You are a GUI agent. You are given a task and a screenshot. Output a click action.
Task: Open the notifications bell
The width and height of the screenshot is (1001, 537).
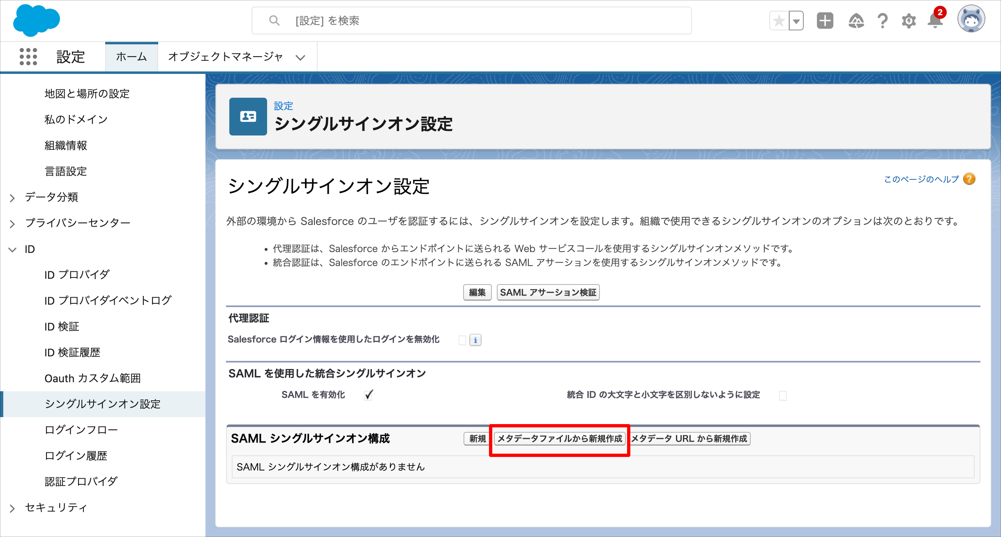coord(935,20)
